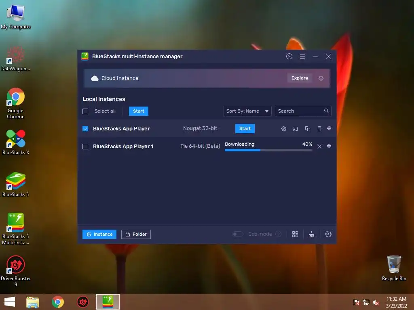Open the hamburger menu in BlueStacks manager
Image resolution: width=414 pixels, height=310 pixels.
tap(302, 57)
